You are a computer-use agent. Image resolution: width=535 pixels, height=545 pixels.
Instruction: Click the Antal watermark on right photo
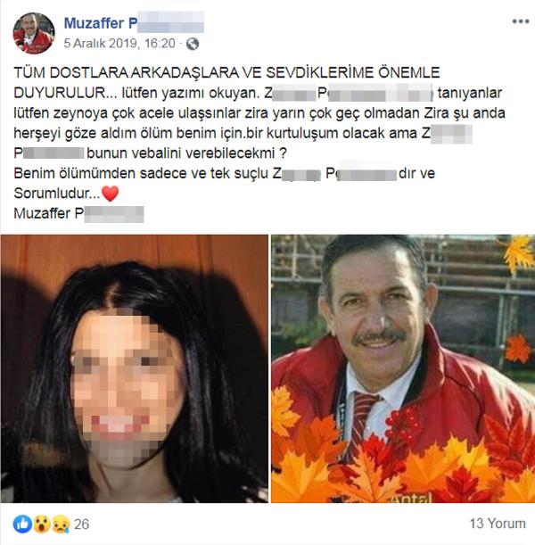412,498
